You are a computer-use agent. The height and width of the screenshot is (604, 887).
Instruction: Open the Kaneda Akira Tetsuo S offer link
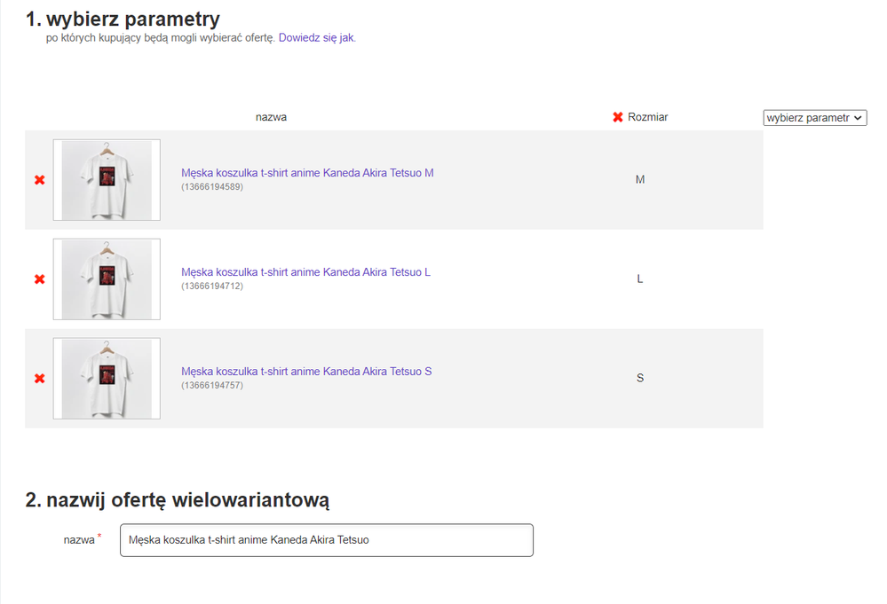click(306, 372)
